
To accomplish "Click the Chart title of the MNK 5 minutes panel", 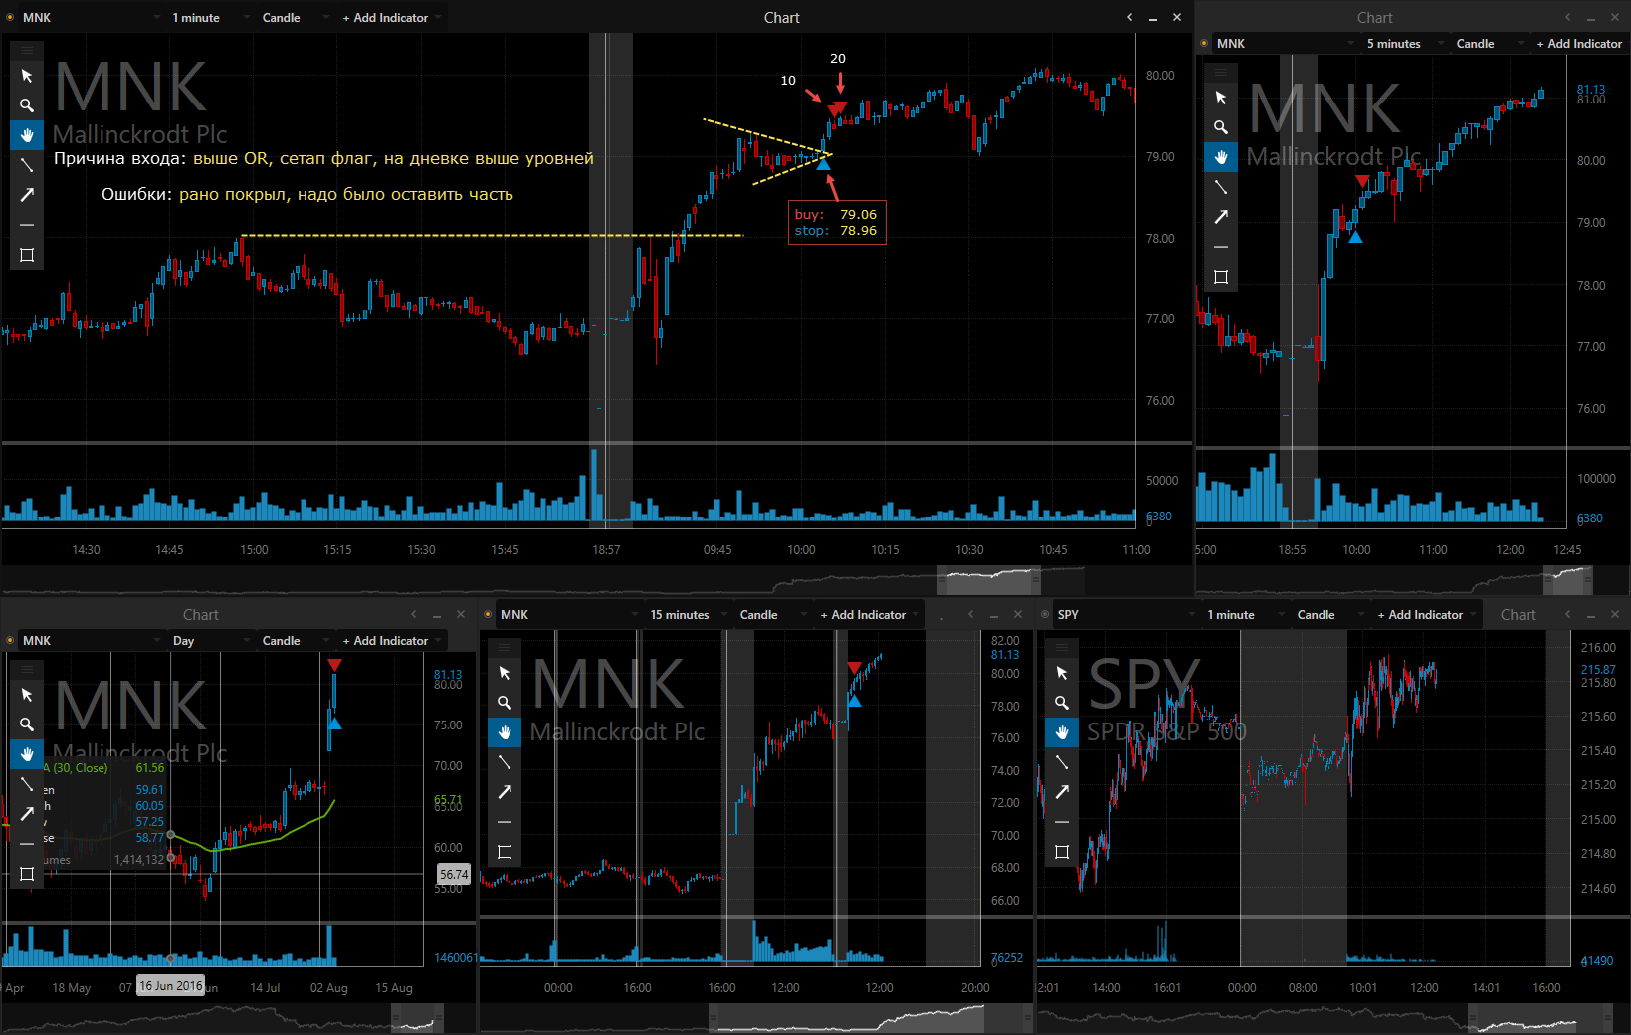I will (x=1375, y=18).
